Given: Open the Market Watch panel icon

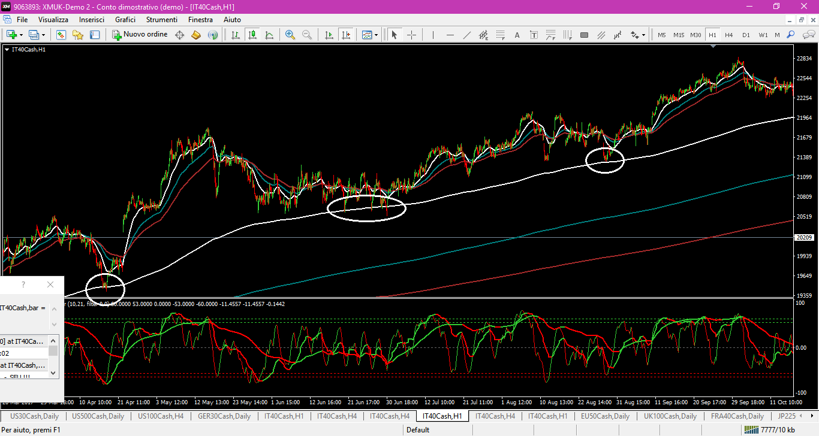Looking at the screenshot, I should tap(61, 35).
